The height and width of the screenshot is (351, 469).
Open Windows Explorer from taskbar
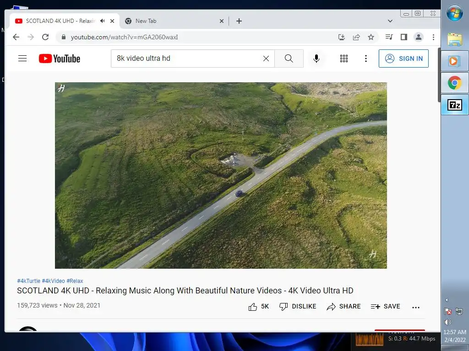click(x=455, y=39)
